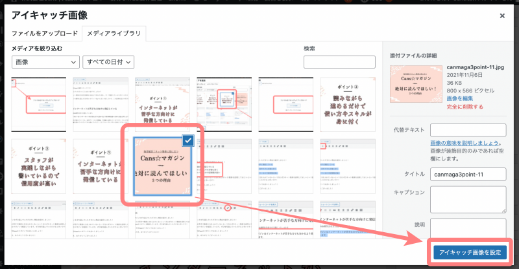Switch to the ファイルをアップロード tab
The width and height of the screenshot is (519, 269).
coord(45,34)
